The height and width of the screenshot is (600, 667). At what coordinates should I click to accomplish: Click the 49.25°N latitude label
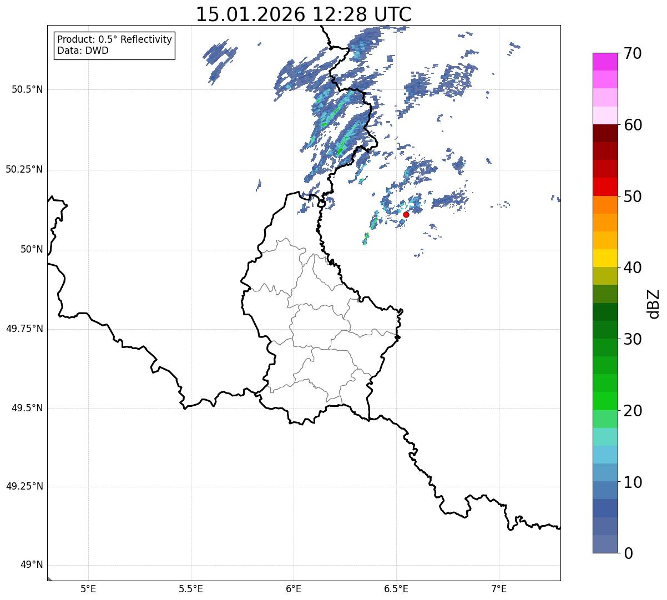(24, 486)
